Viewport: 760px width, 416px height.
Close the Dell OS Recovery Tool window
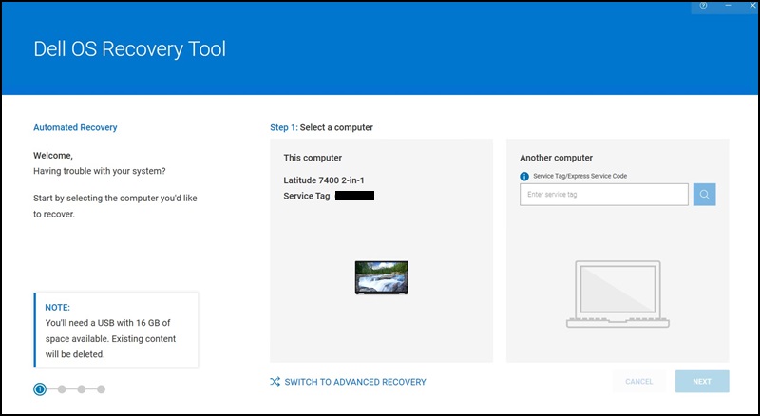click(752, 6)
